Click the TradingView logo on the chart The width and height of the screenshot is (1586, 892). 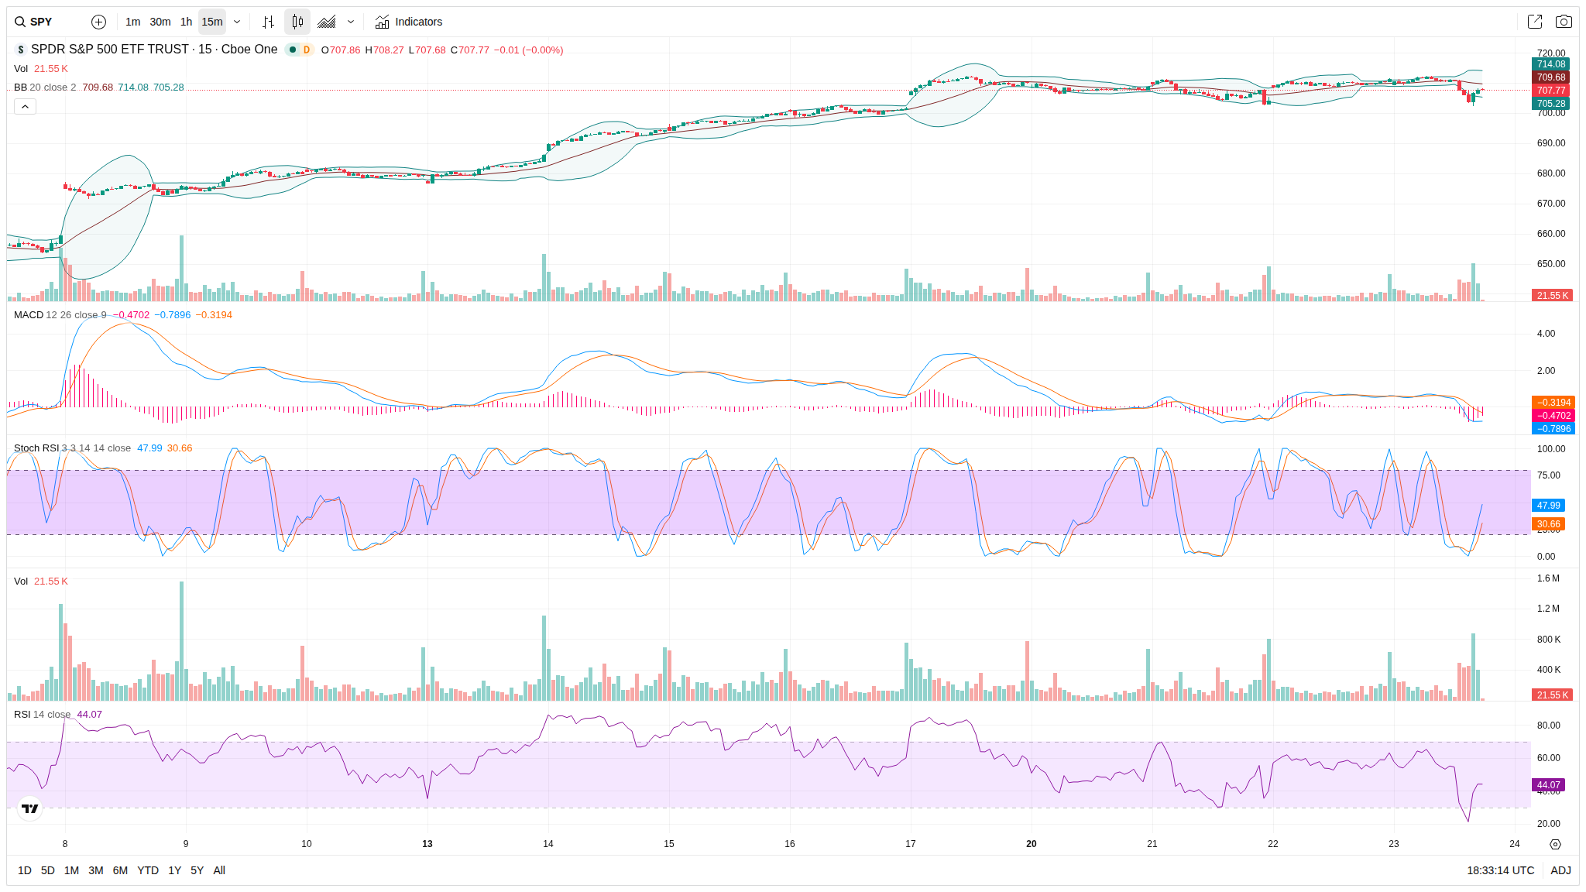click(30, 808)
